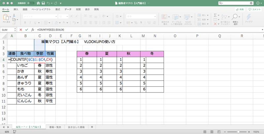Viewport: 264px width, 134px height.
Task: Click the Borders icon
Action: (x=46, y=22)
